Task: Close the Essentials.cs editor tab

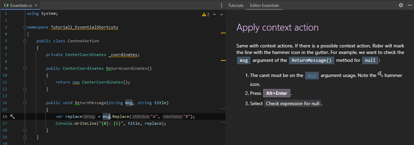Action: pyautogui.click(x=36, y=5)
